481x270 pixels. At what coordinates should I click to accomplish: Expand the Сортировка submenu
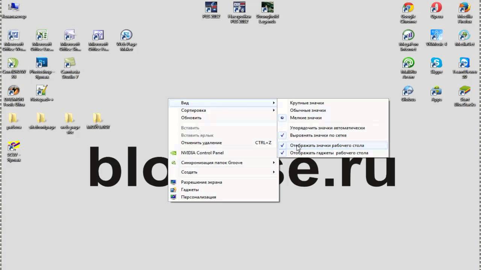click(x=223, y=110)
